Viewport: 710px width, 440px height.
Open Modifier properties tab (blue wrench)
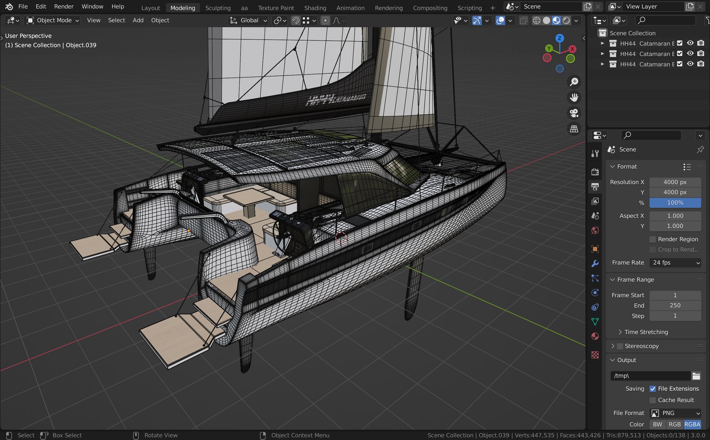tap(595, 264)
